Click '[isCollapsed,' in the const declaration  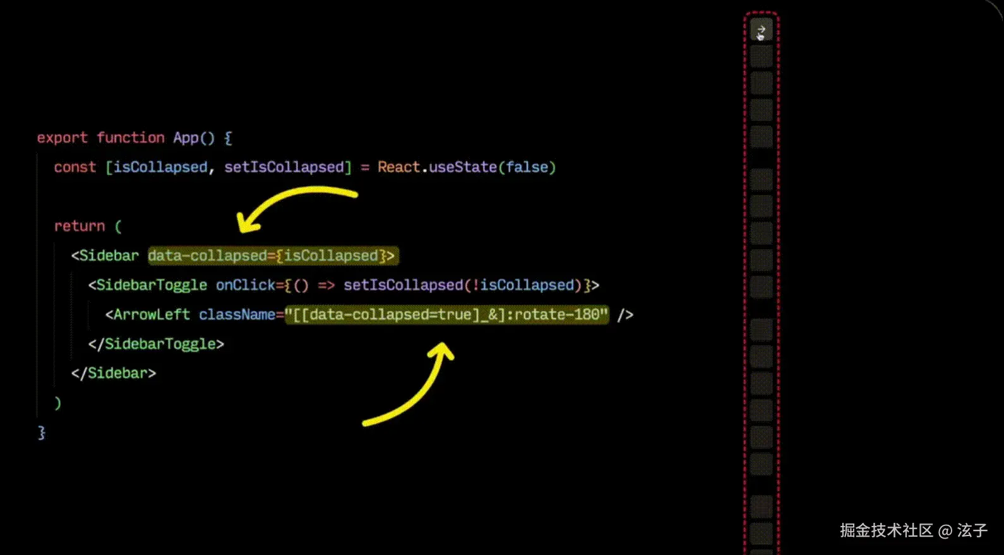160,167
